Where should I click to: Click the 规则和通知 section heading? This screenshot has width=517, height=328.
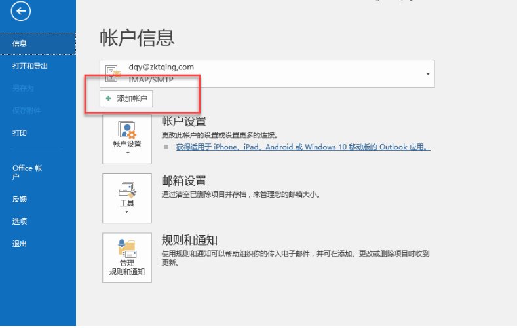(189, 240)
